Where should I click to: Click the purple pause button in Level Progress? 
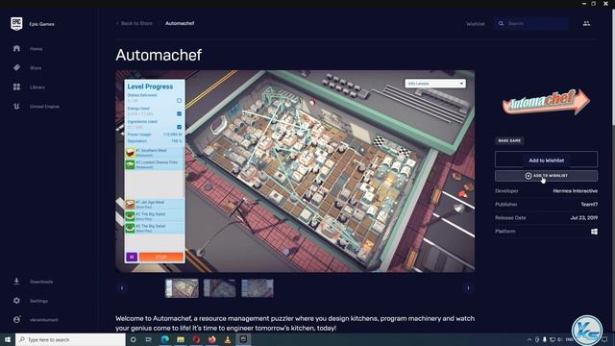[x=132, y=257]
